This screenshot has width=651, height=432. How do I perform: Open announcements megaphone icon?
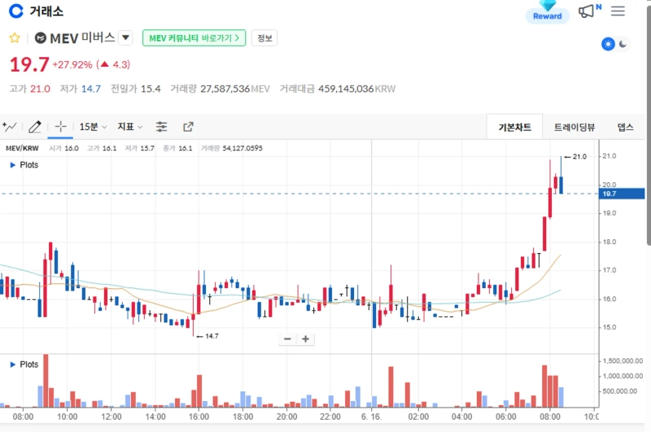click(588, 11)
